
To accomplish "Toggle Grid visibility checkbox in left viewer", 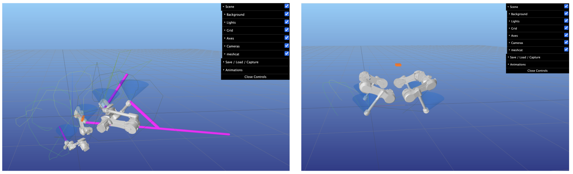I will (287, 30).
